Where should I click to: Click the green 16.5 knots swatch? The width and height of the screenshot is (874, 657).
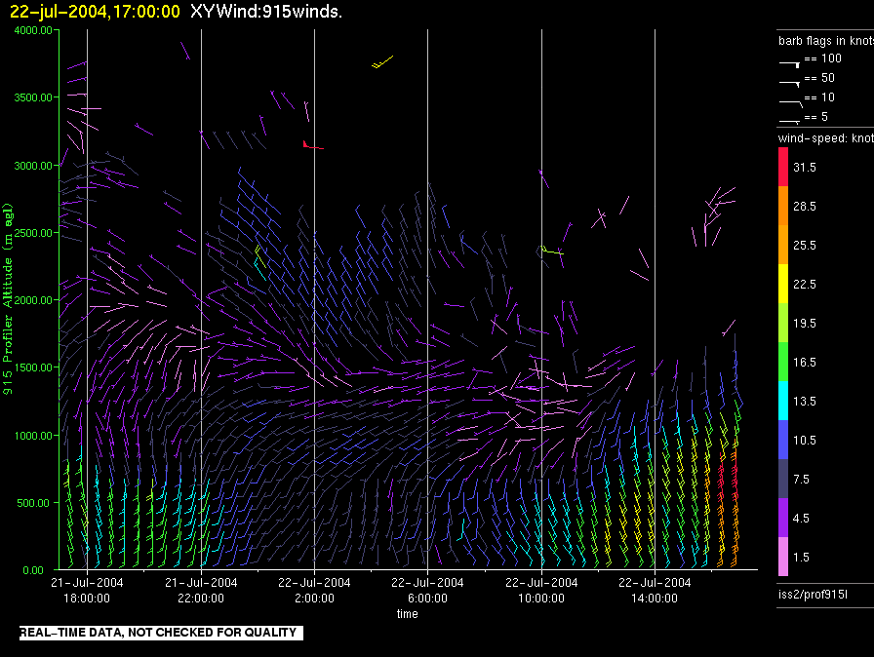(783, 362)
